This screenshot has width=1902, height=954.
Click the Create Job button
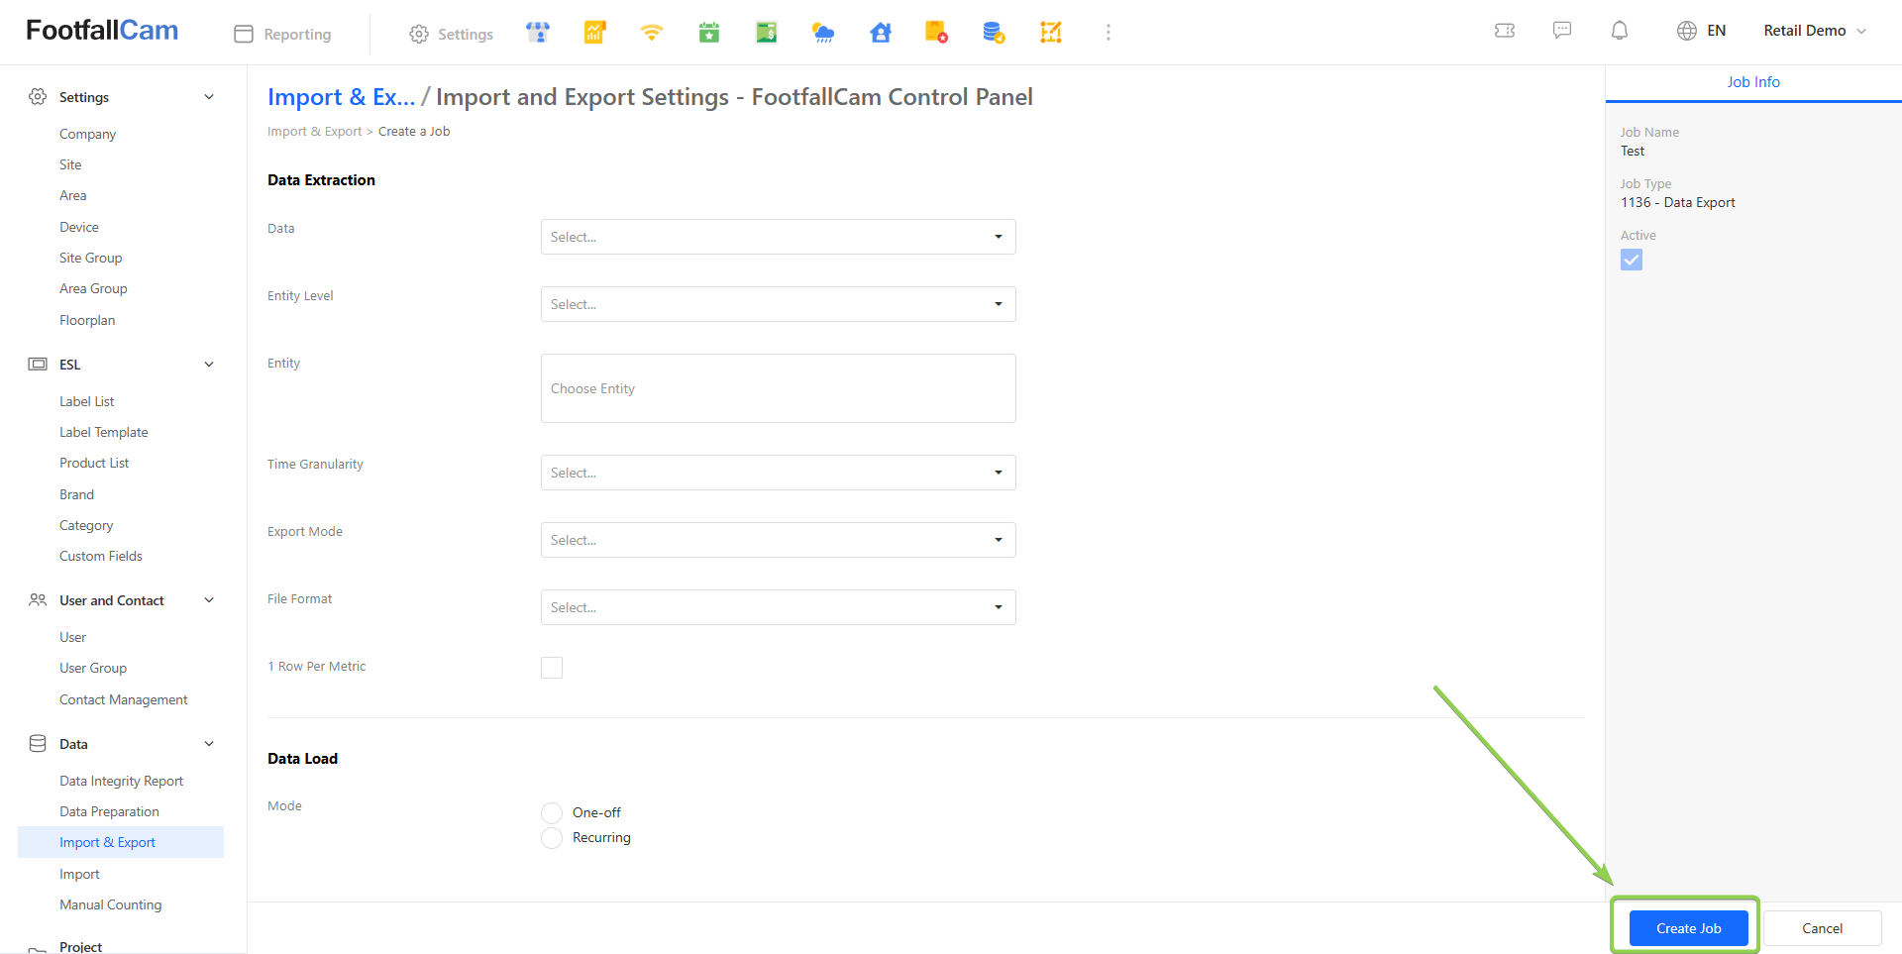[x=1688, y=928]
